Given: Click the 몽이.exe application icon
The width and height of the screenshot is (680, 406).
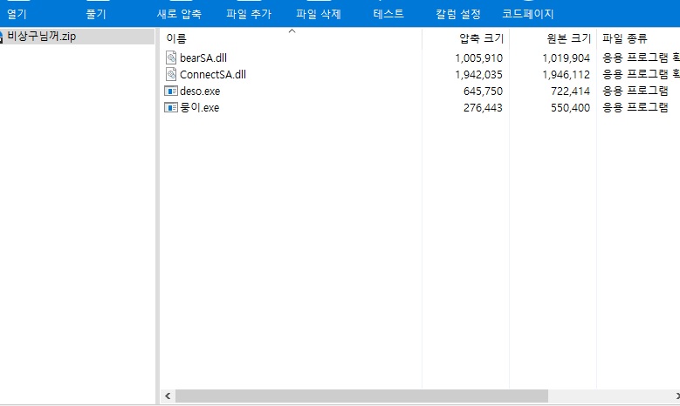Looking at the screenshot, I should [171, 107].
